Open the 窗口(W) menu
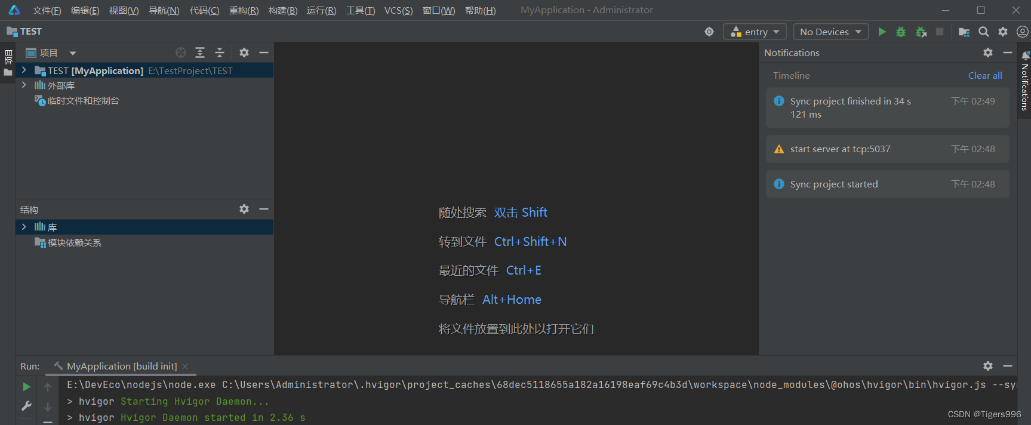Screen dimensions: 1031x425 click(x=439, y=10)
